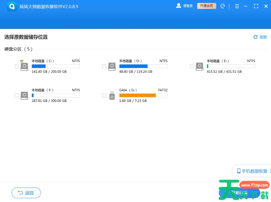Click the local disk C: drive icon

click(x=24, y=67)
